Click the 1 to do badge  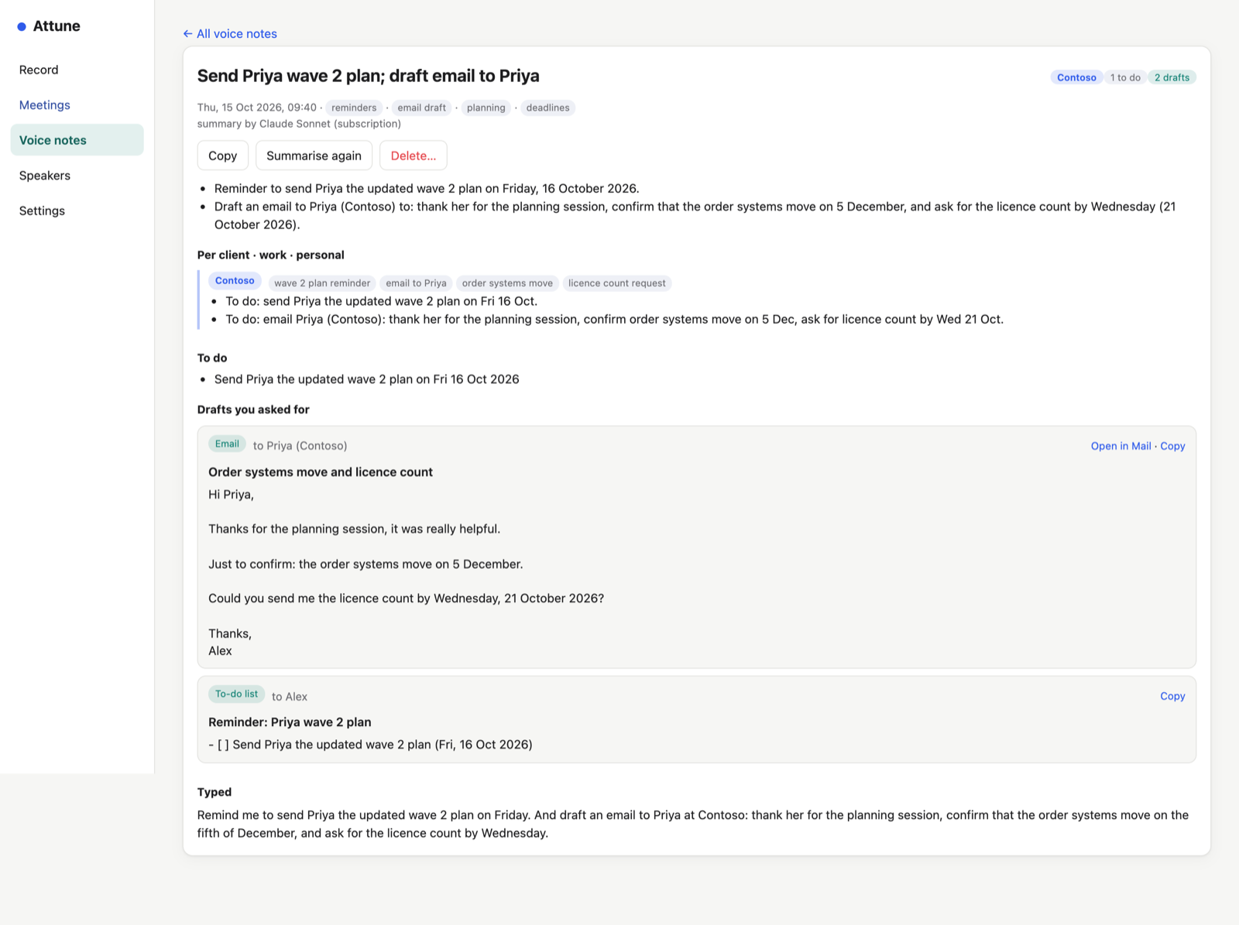pos(1125,77)
